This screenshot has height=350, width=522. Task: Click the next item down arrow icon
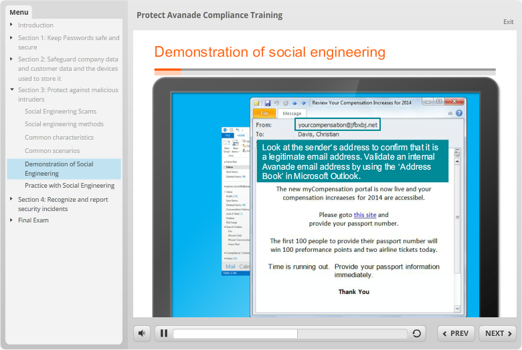point(303,103)
